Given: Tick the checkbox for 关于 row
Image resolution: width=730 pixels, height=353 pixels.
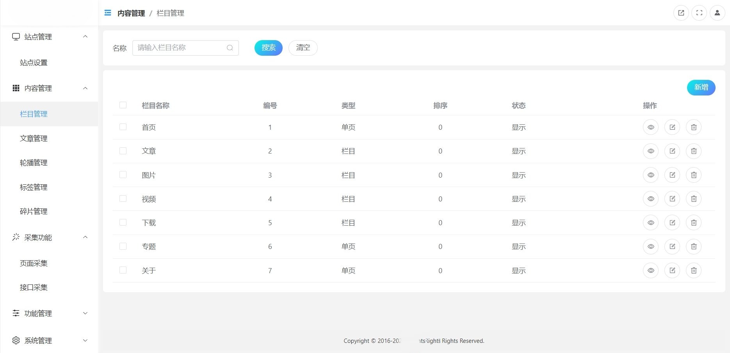Looking at the screenshot, I should click(123, 270).
